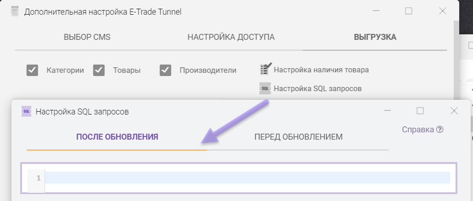Viewport: 473px width, 201px height.
Task: Toggle the Товары checkbox
Action: [99, 70]
